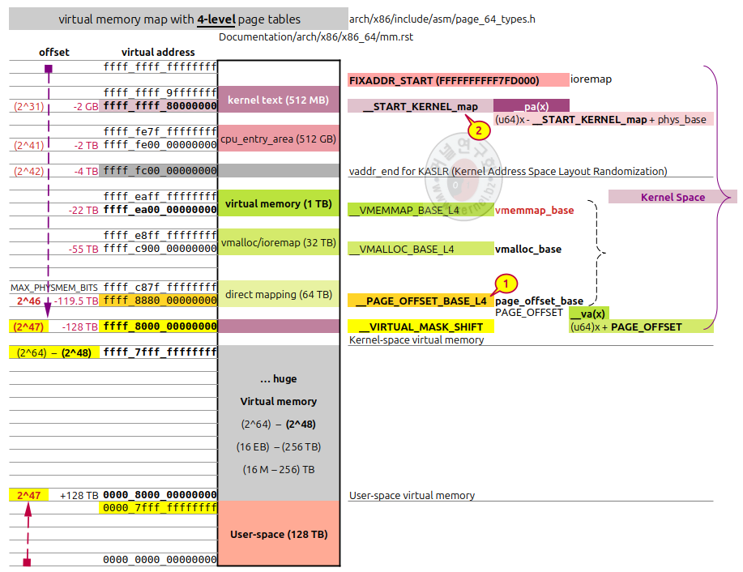Click the 'Kernel-space virtual memory' caption
The image size is (743, 572).
tap(416, 339)
